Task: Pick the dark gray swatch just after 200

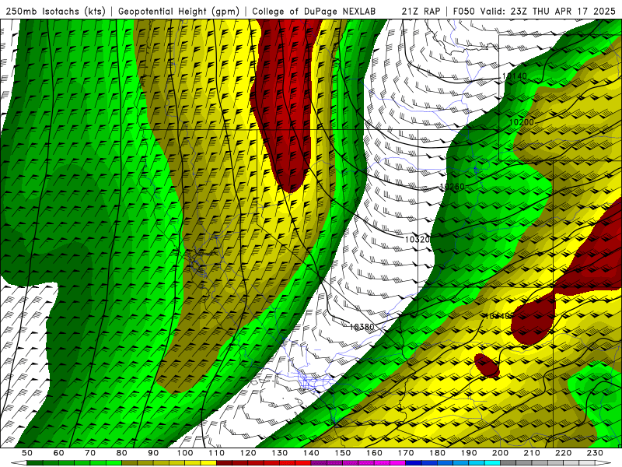Action: (x=508, y=463)
